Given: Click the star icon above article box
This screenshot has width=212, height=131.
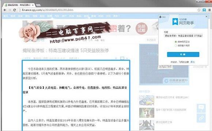Looking at the screenshot, I should (x=116, y=58).
